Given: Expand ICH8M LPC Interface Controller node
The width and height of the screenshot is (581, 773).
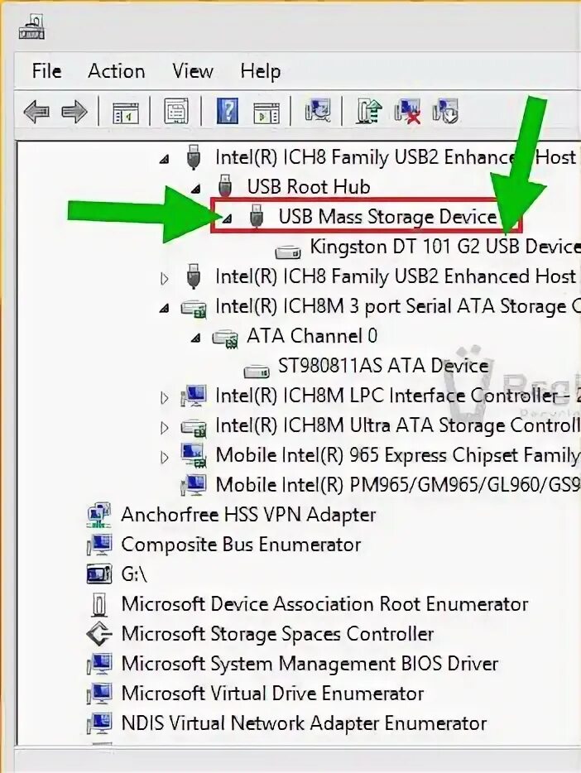Looking at the screenshot, I should pyautogui.click(x=165, y=398).
